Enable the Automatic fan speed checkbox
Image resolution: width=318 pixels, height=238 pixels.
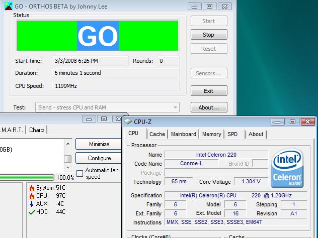[x=80, y=173]
